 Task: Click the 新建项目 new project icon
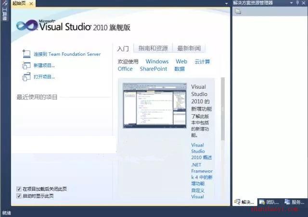(26, 65)
